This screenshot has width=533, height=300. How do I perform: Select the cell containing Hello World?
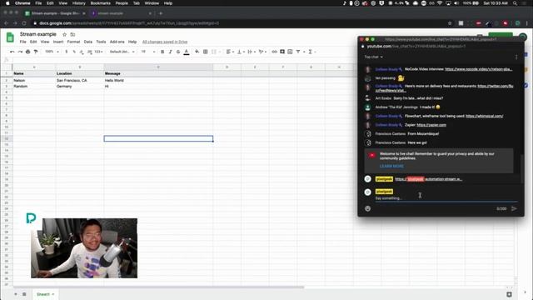click(158, 81)
